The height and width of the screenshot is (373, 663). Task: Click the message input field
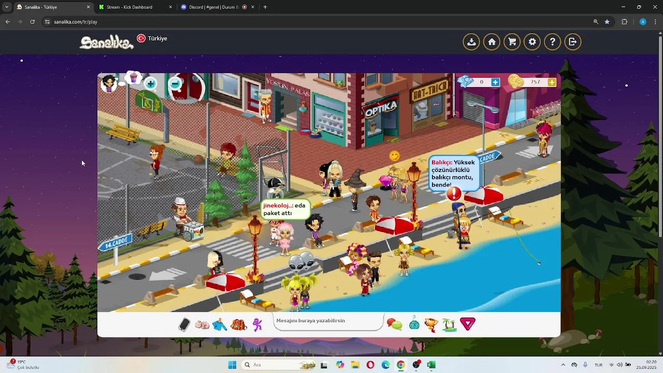pyautogui.click(x=328, y=321)
